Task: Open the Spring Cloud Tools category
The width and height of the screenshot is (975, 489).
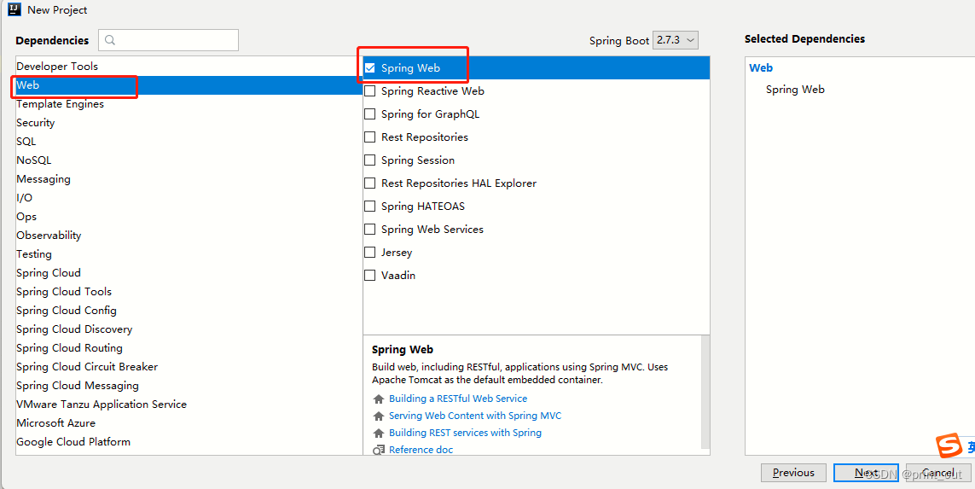Action: pos(189,291)
